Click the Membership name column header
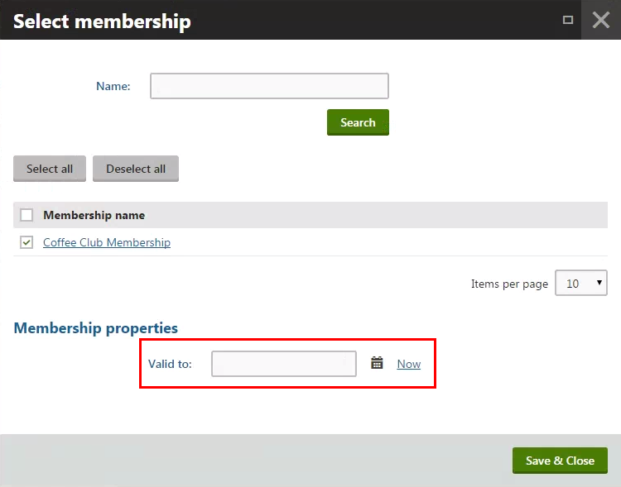This screenshot has height=487, width=621. click(x=94, y=215)
